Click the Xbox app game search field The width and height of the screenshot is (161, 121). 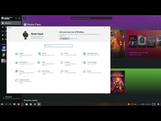pyautogui.click(x=91, y=18)
